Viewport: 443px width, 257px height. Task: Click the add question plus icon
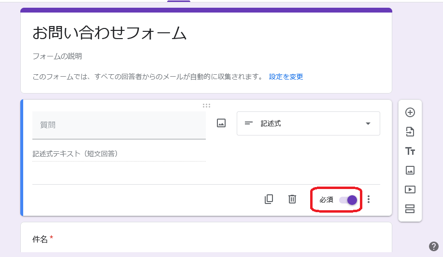click(410, 112)
